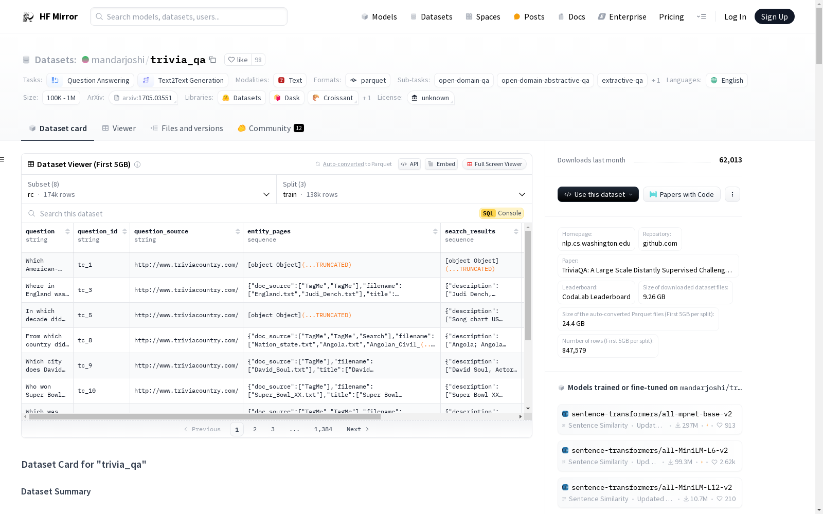Toggle the SQL Console
Viewport: 823px width, 514px height.
[502, 213]
